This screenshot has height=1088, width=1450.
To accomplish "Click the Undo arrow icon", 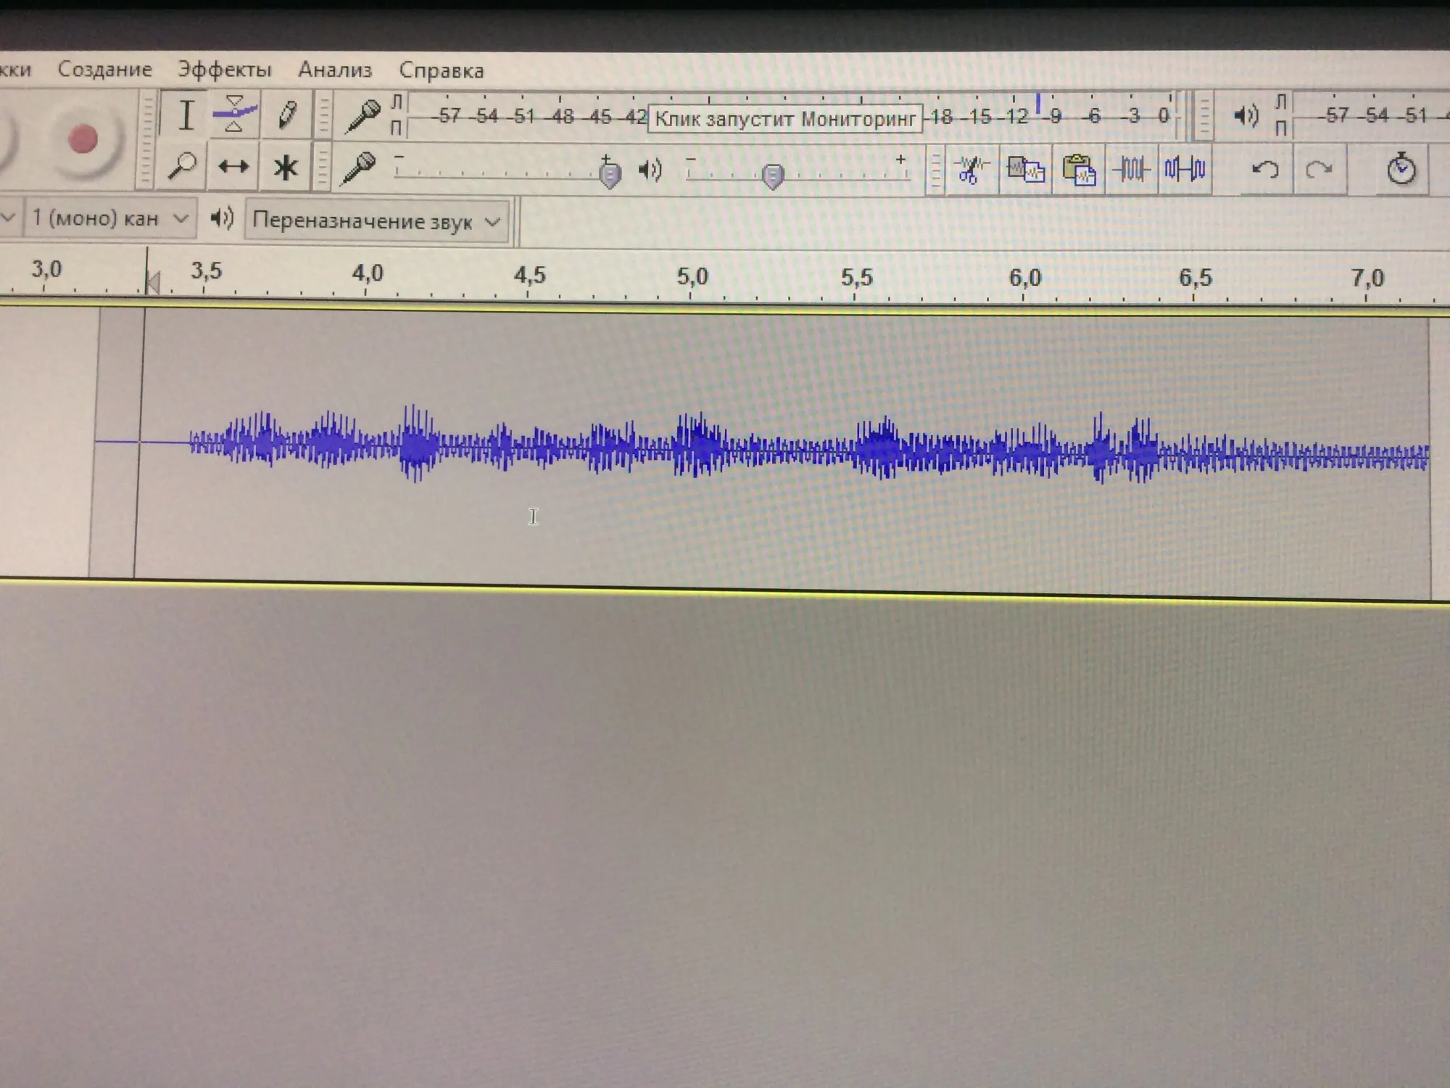I will (x=1266, y=170).
